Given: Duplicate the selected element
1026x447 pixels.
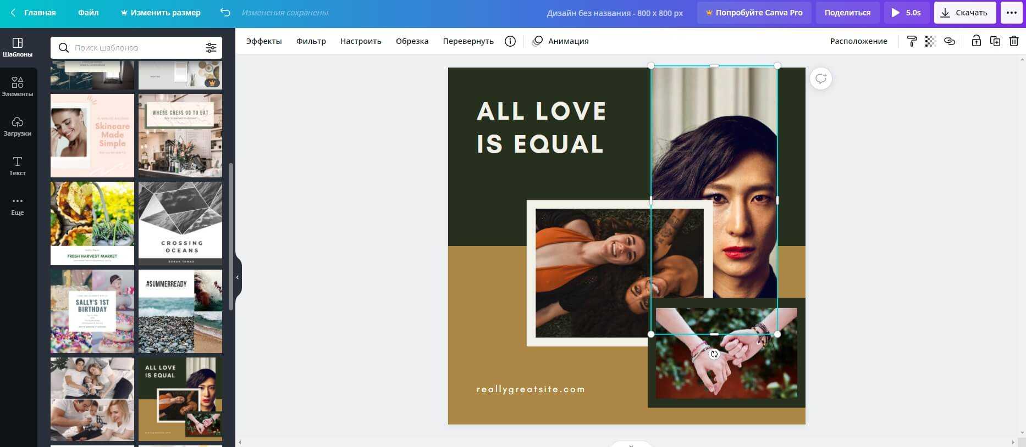Looking at the screenshot, I should pos(995,41).
